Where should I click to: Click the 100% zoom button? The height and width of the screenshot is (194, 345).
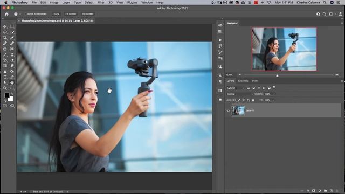56,14
